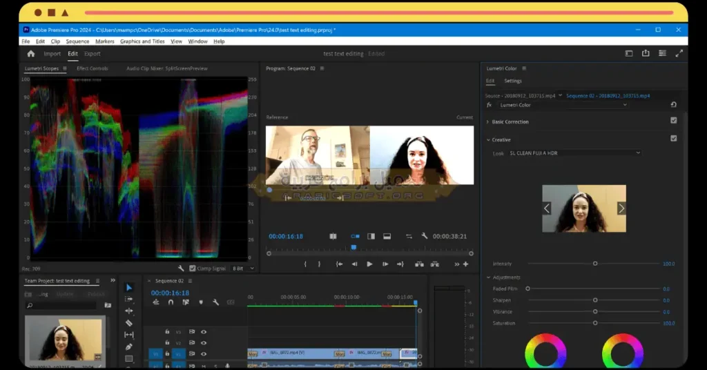This screenshot has height=370, width=707.
Task: Select the Slip tool
Action: pos(129,334)
